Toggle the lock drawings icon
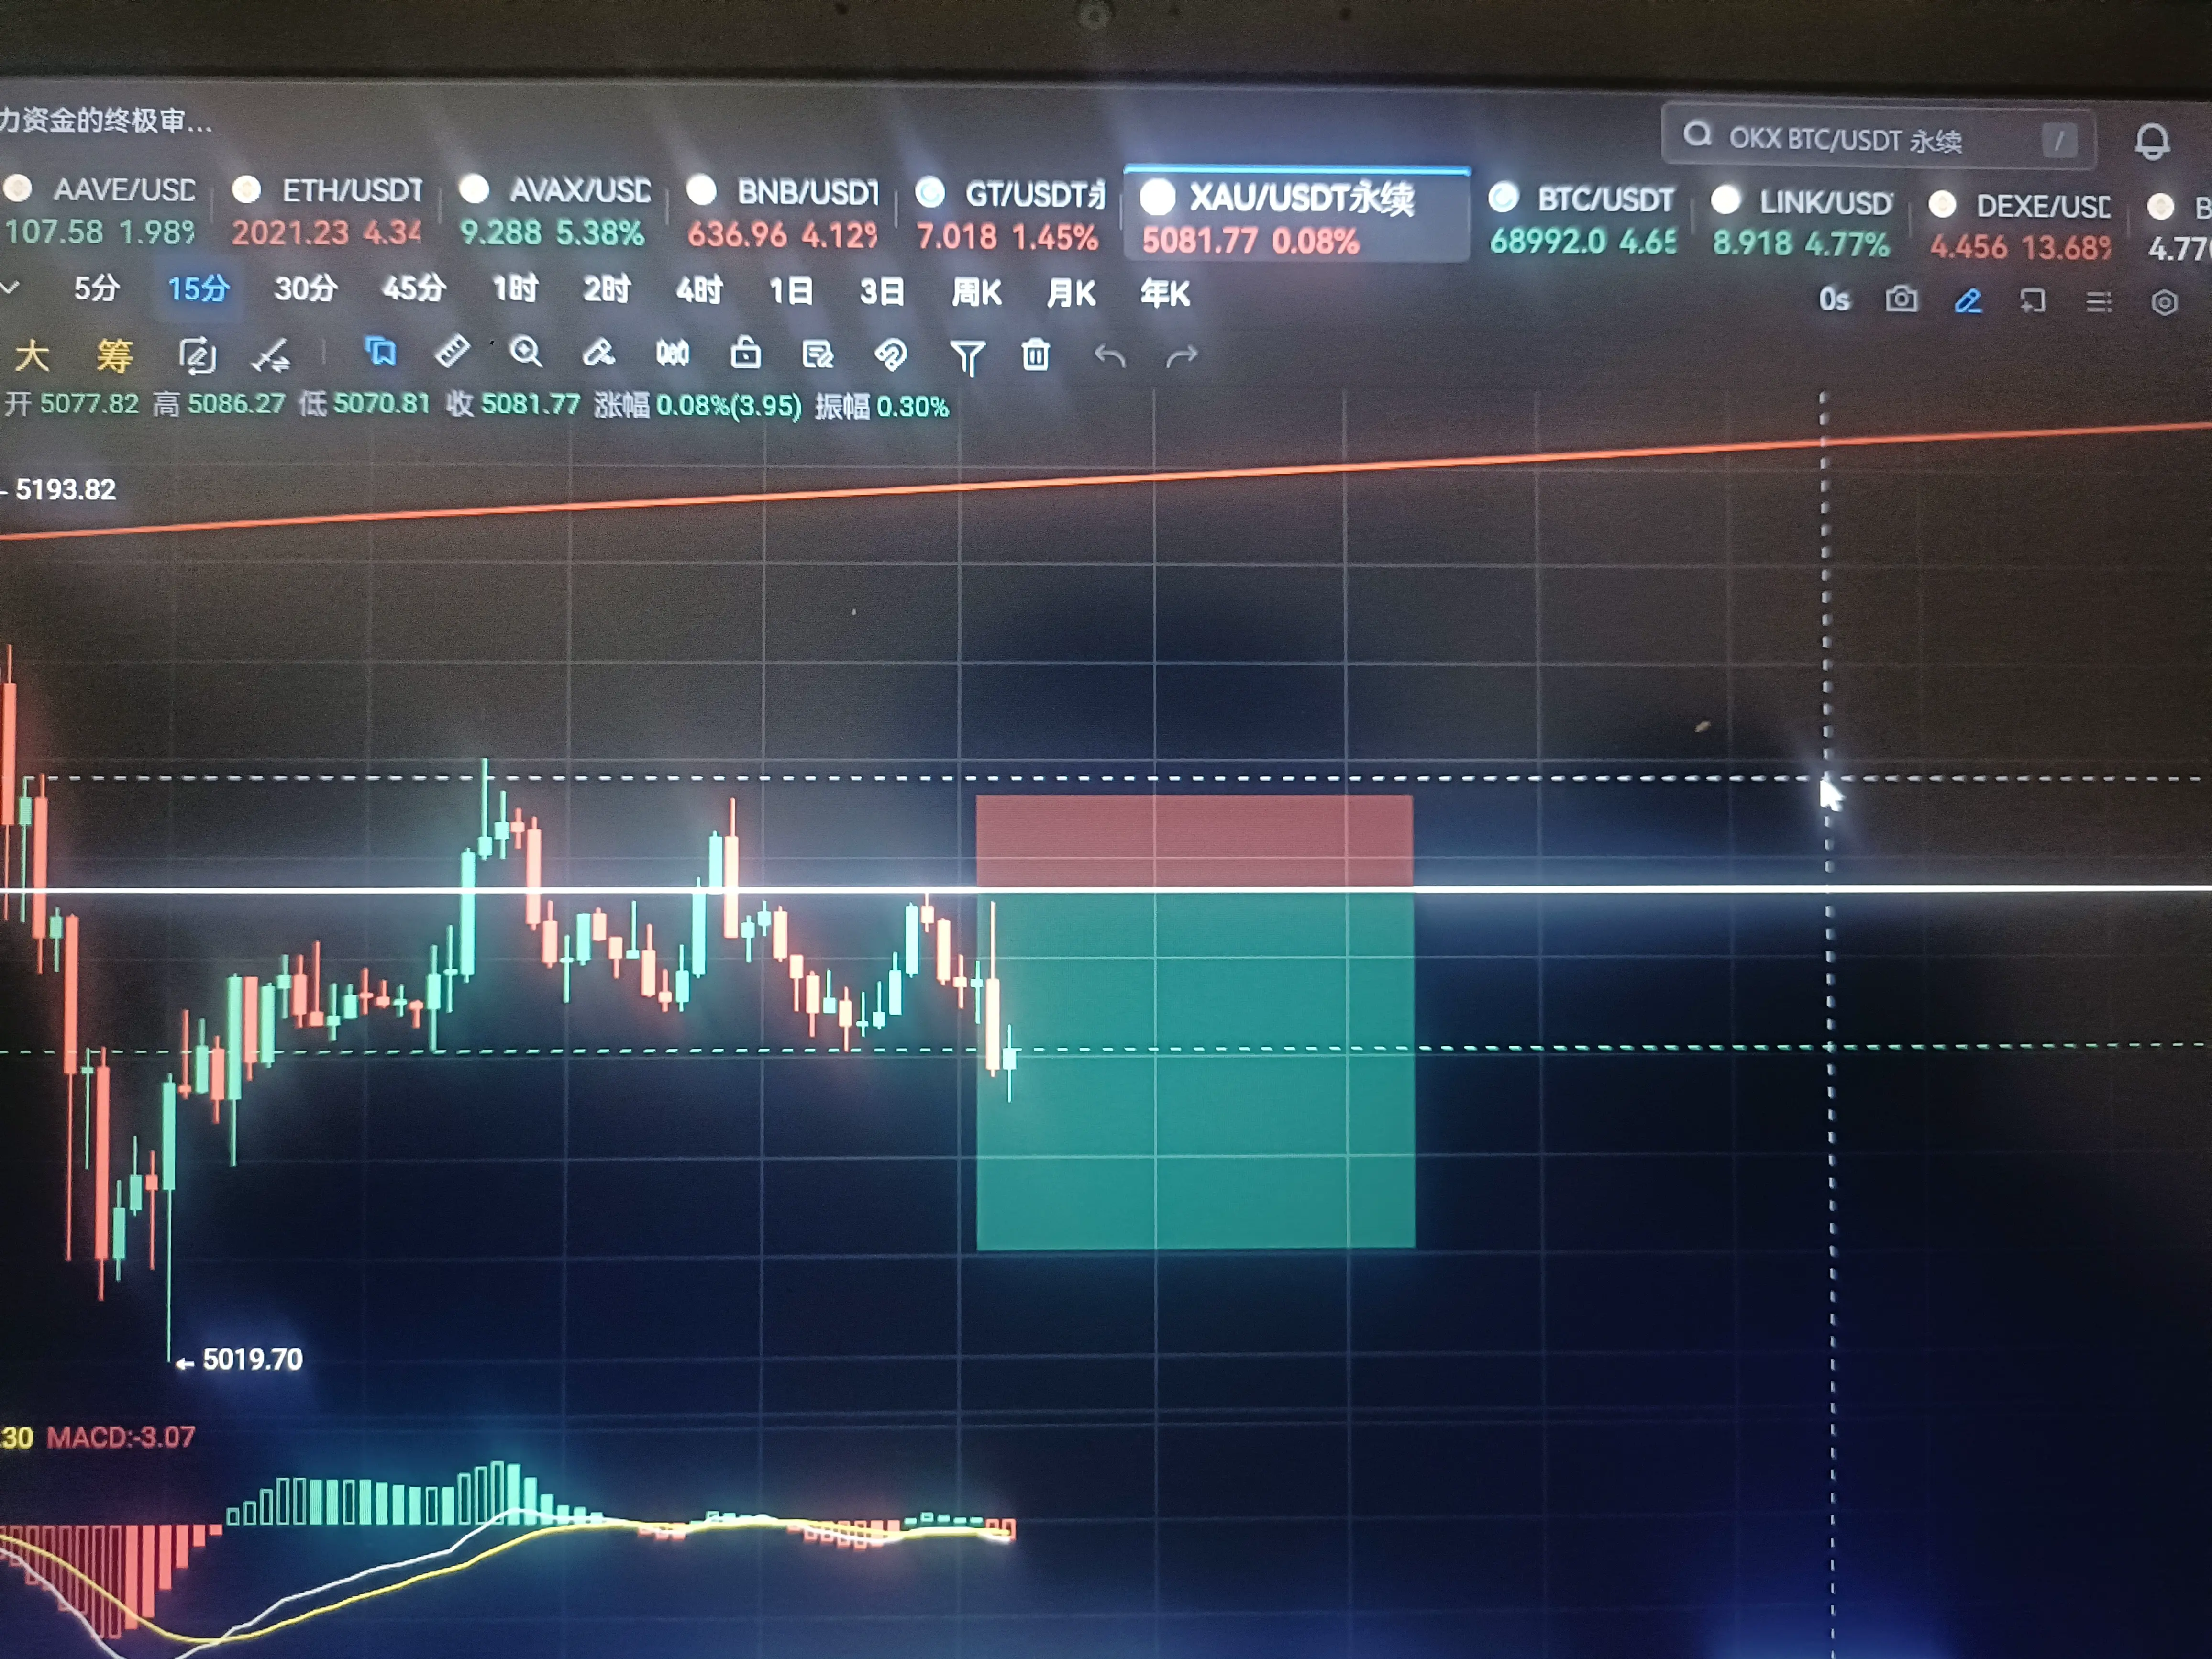The image size is (2212, 1659). (x=745, y=353)
